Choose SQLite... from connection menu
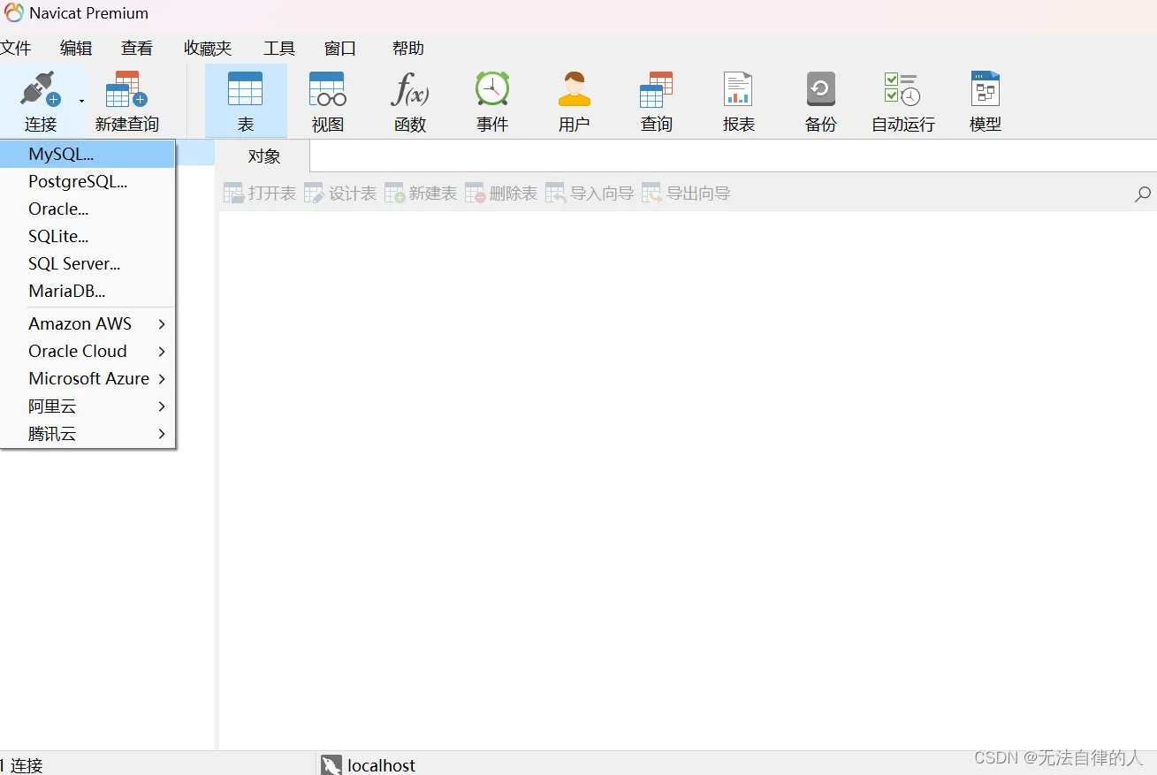Screen dimensions: 1157x775 [x=88, y=236]
